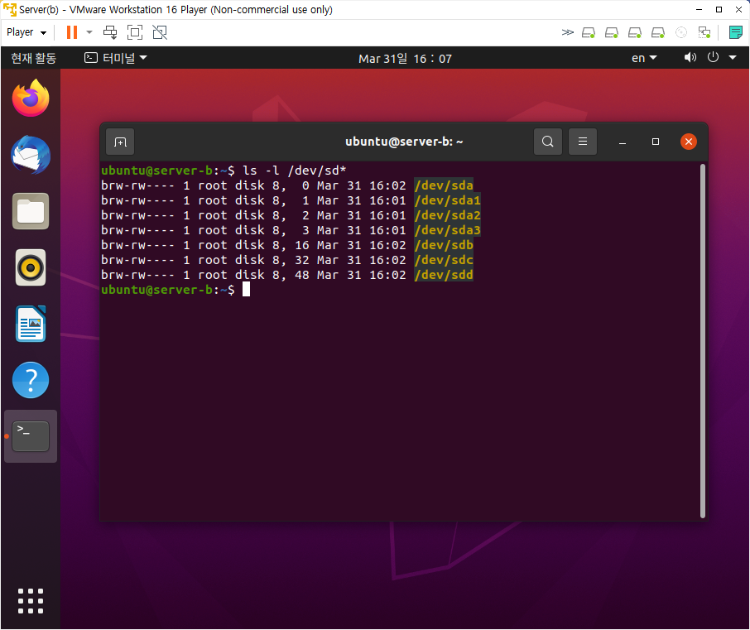Open the clock calendar Mar 31일 16:07

405,58
